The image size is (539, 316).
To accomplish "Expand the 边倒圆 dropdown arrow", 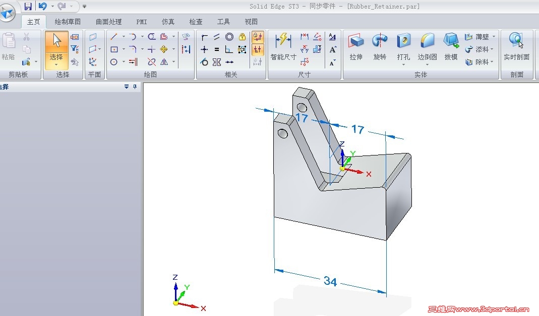I will [427, 65].
